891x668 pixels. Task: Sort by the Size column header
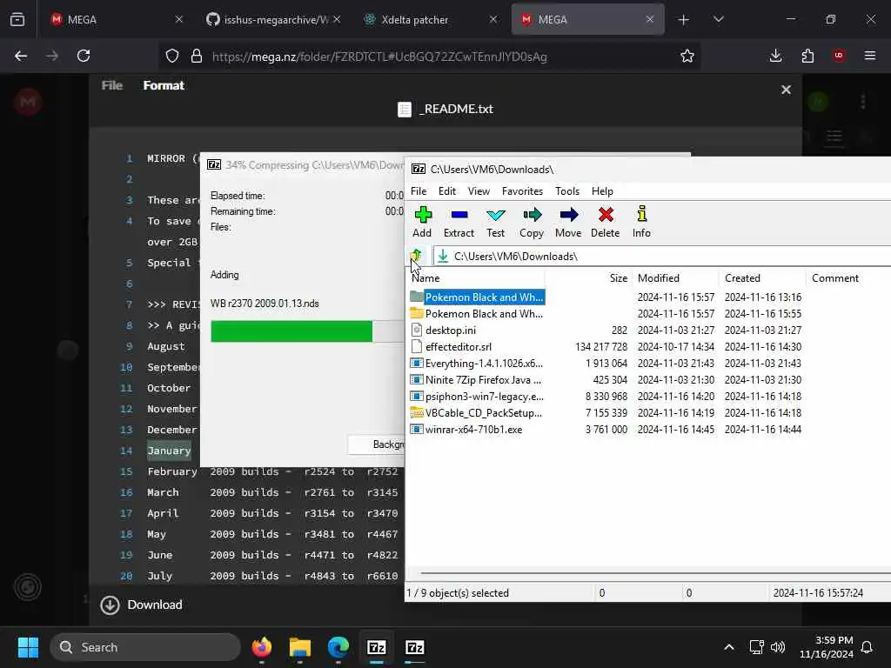588,277
